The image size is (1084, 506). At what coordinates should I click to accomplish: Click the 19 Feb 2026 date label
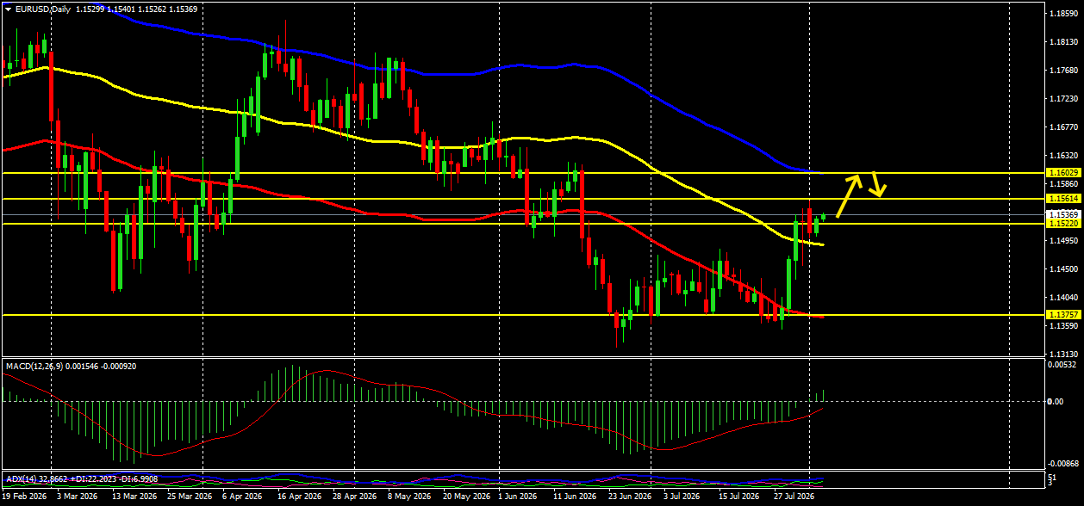[24, 497]
